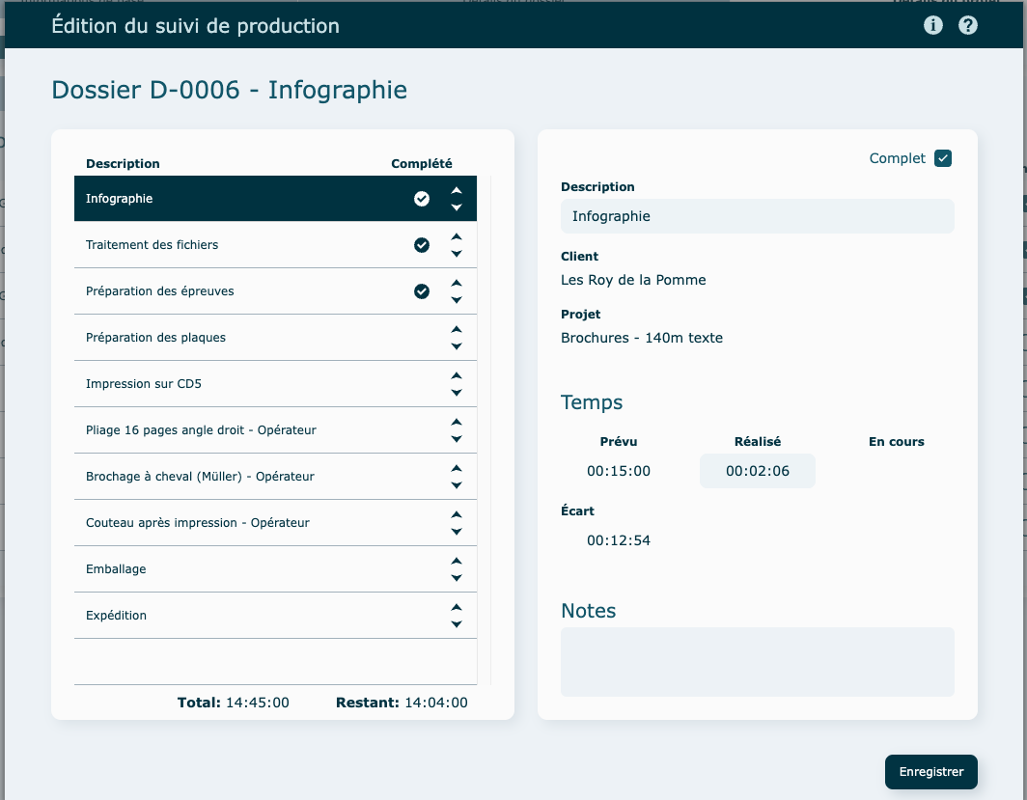Screen dimensions: 1027x800
Task: Click the info icon in header
Action: pos(932,26)
